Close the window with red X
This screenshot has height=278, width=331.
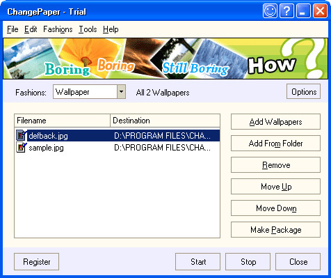tap(320, 10)
